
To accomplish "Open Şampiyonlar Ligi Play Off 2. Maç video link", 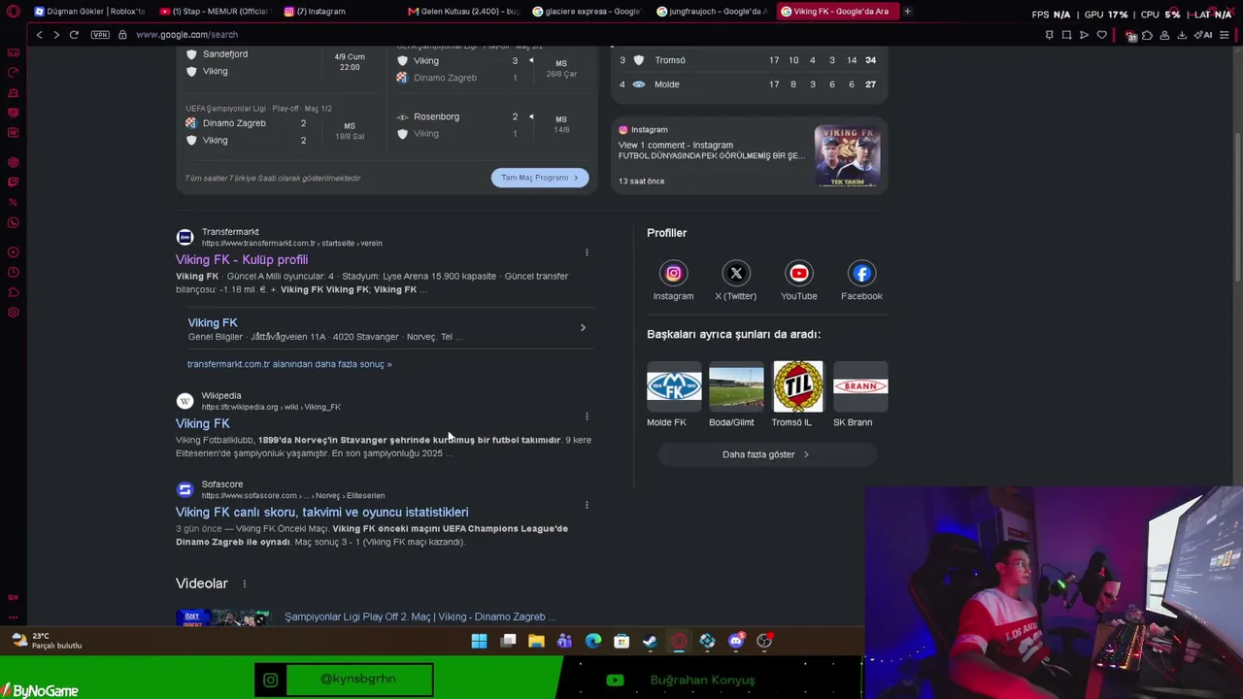I will click(420, 616).
